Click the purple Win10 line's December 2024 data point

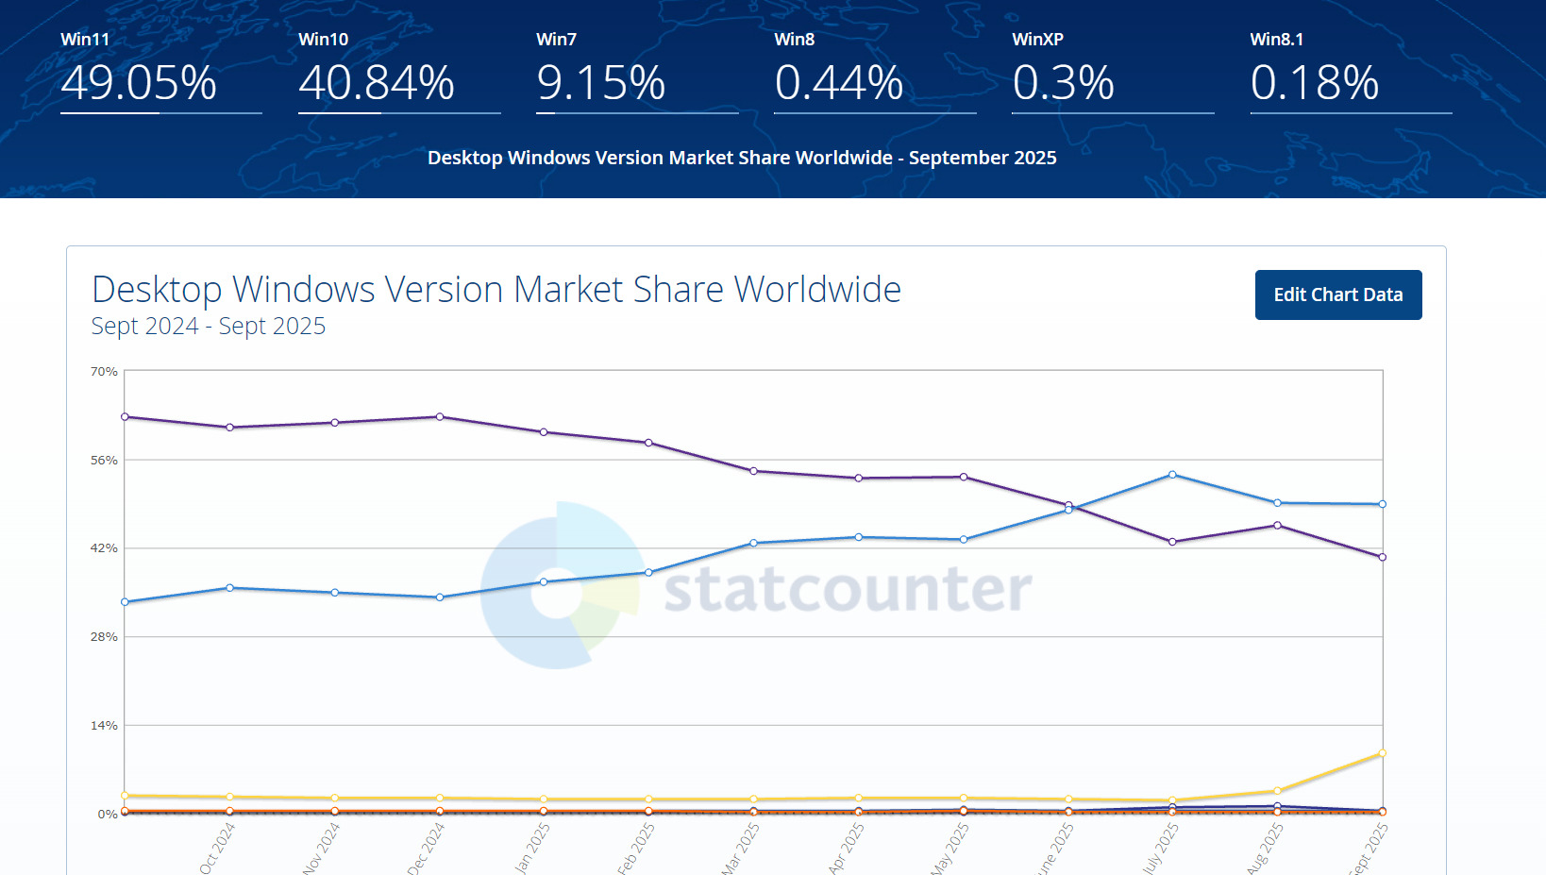[x=440, y=416]
